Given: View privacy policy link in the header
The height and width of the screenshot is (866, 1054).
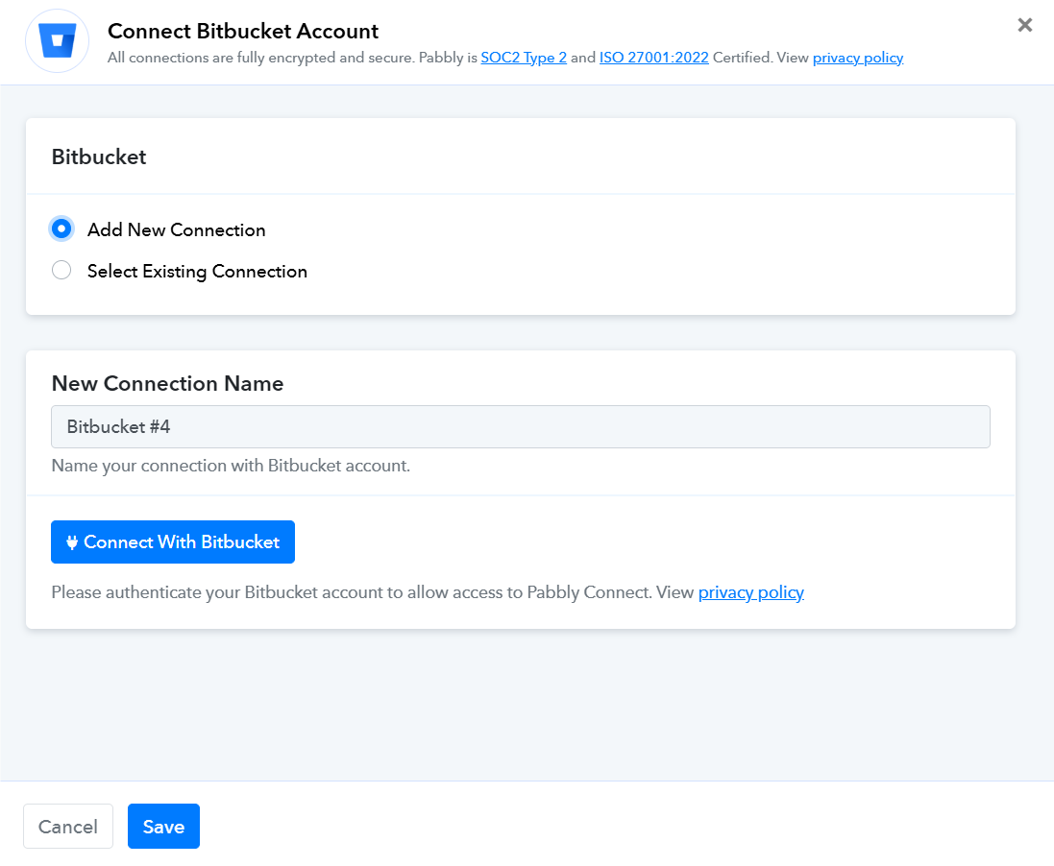Looking at the screenshot, I should pyautogui.click(x=858, y=58).
